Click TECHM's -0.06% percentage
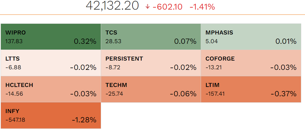 (183, 94)
